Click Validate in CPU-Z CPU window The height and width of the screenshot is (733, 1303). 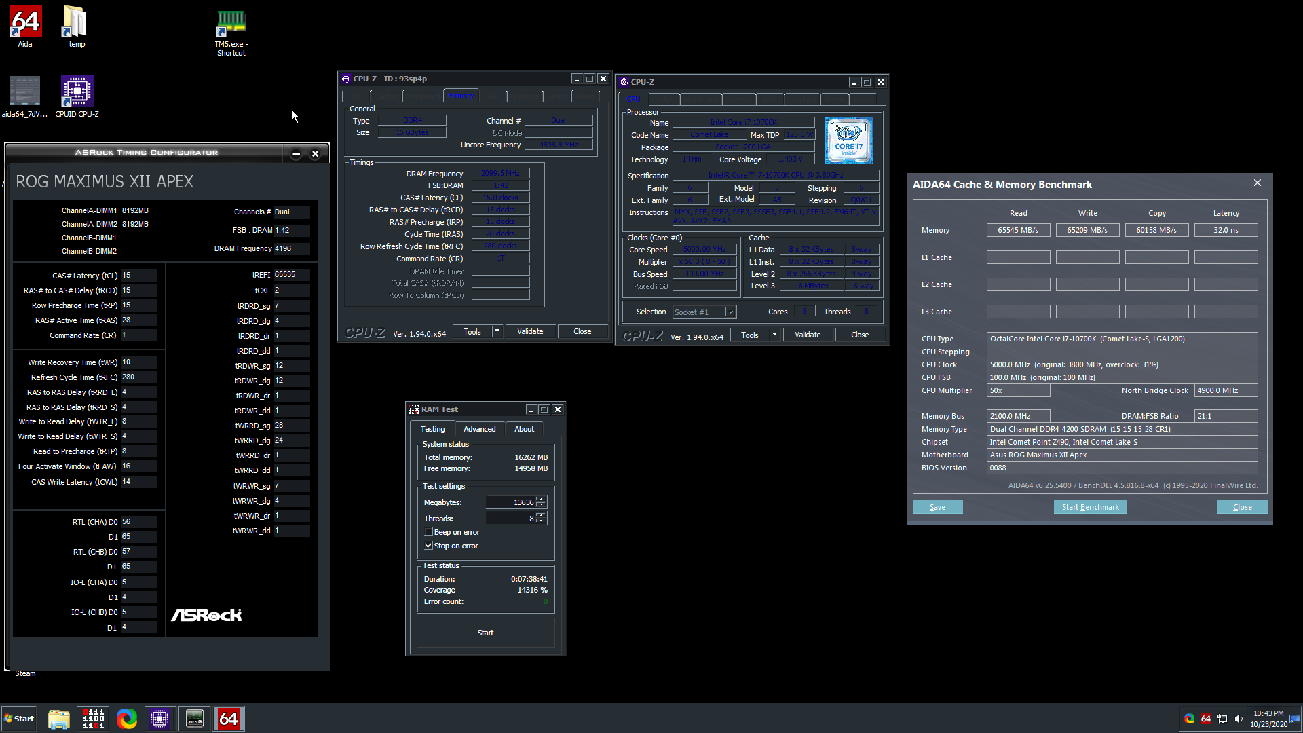click(x=808, y=335)
